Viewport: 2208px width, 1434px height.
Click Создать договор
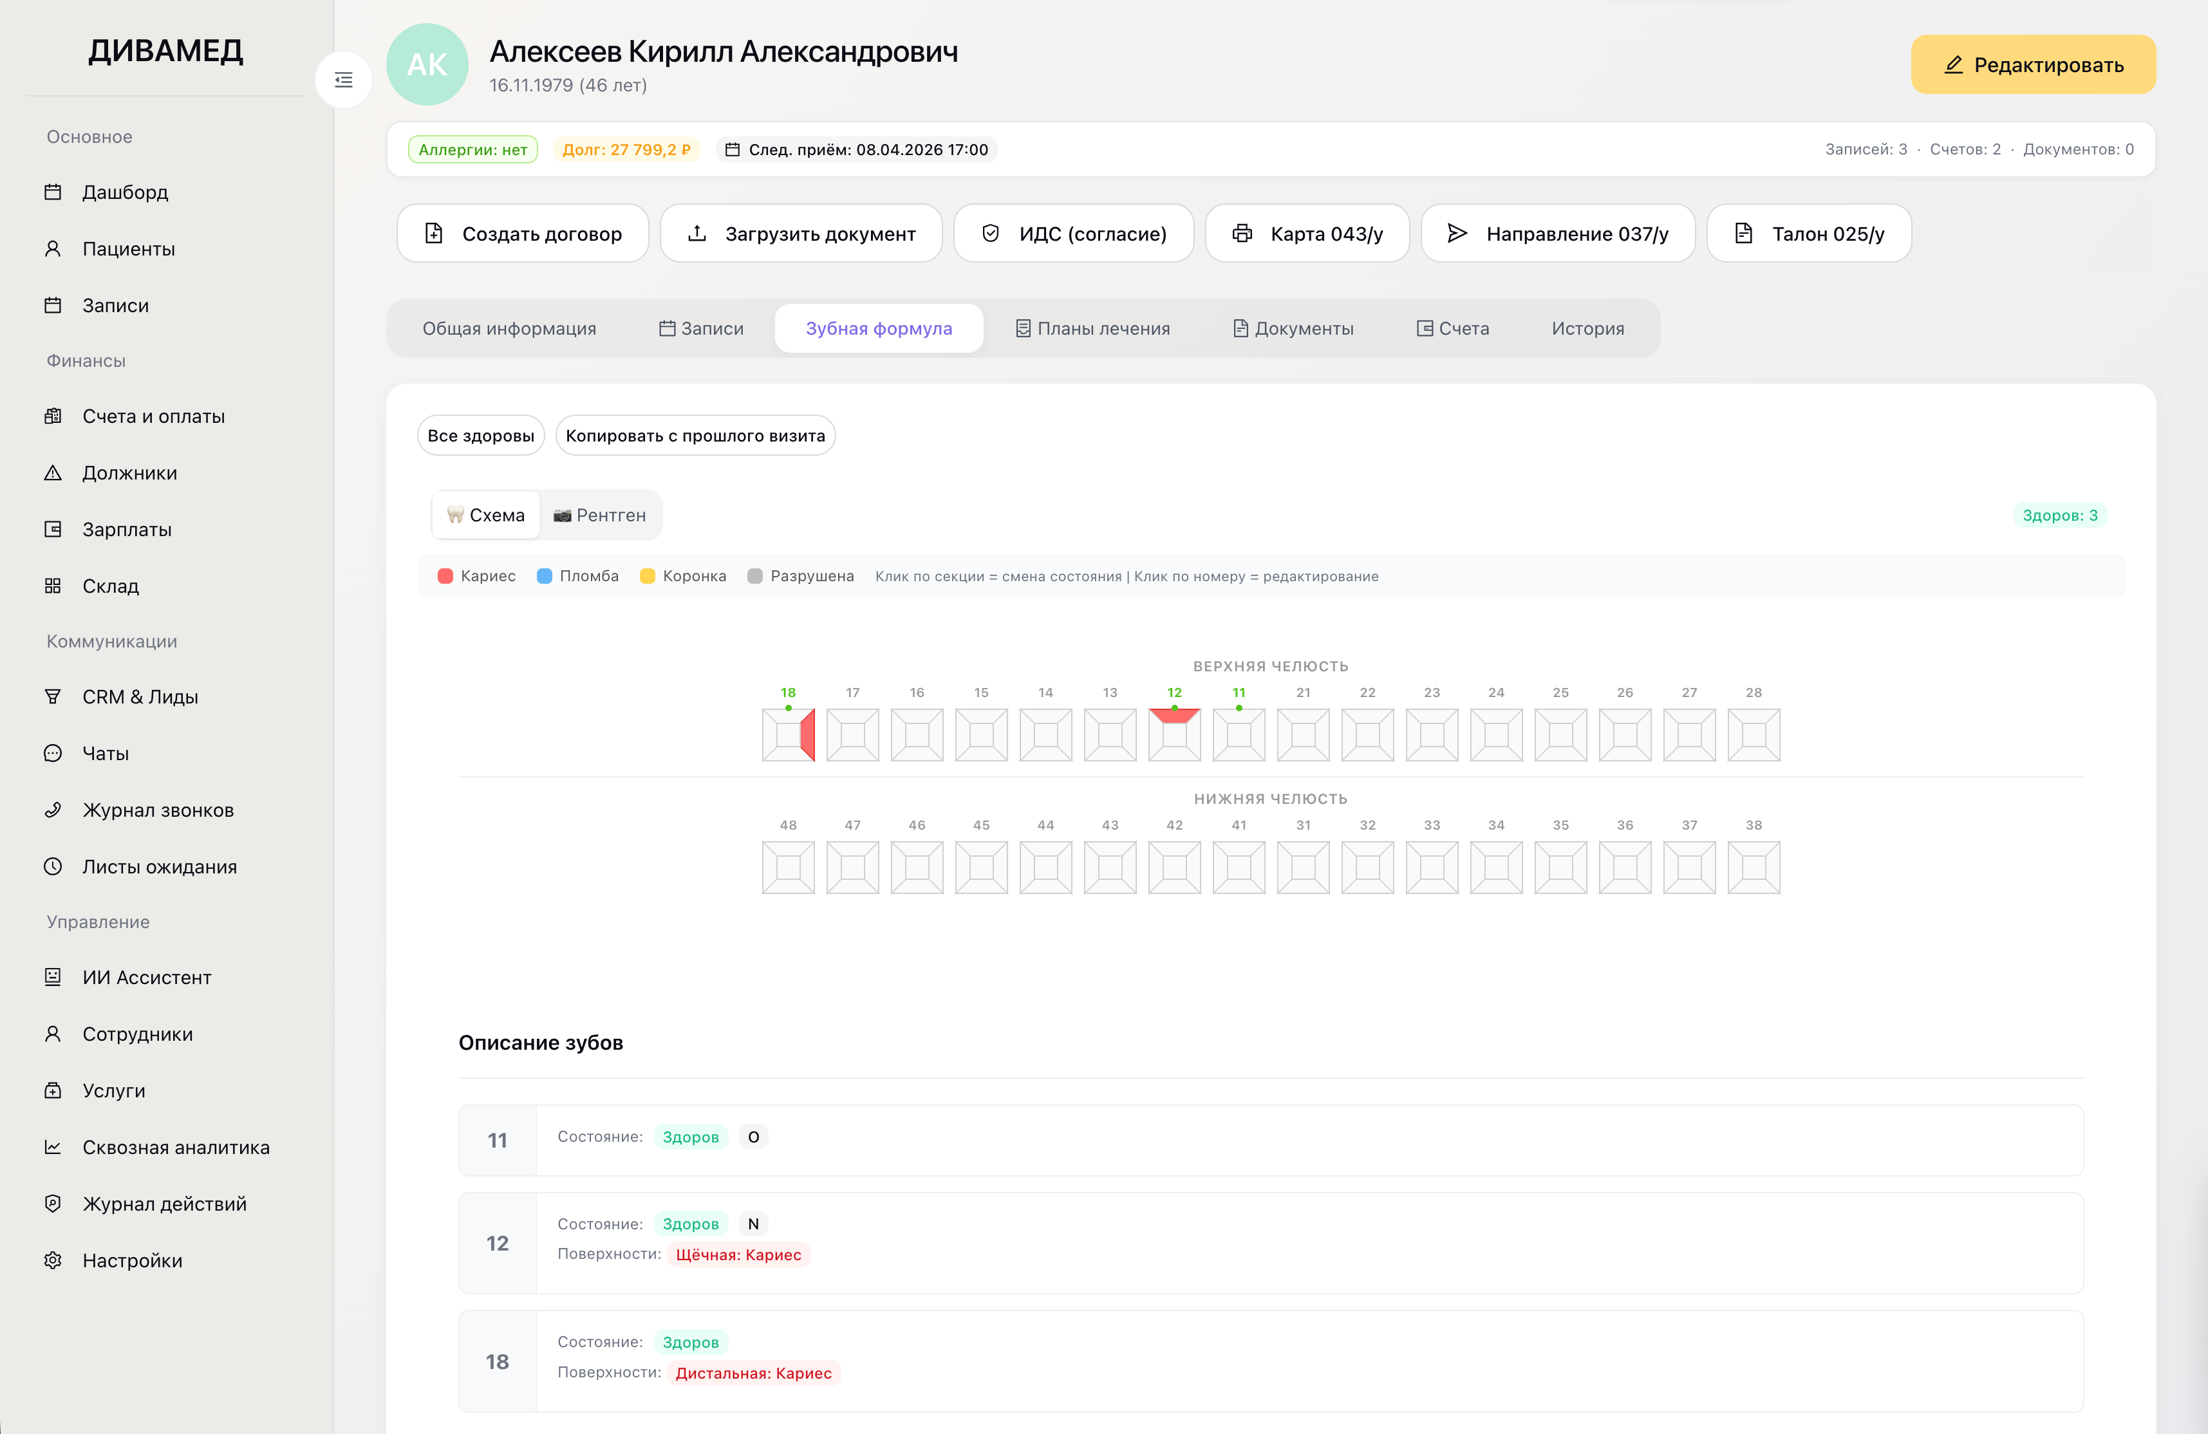523,234
